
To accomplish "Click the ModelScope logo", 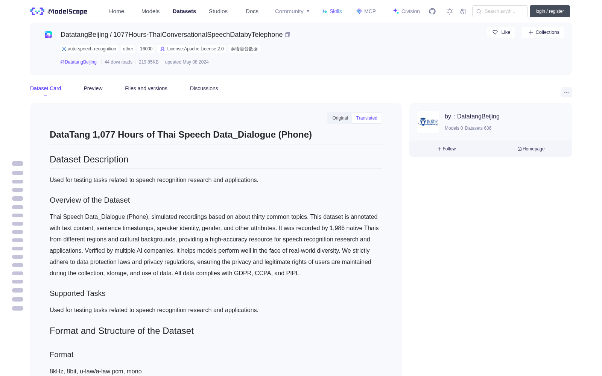I will (59, 11).
